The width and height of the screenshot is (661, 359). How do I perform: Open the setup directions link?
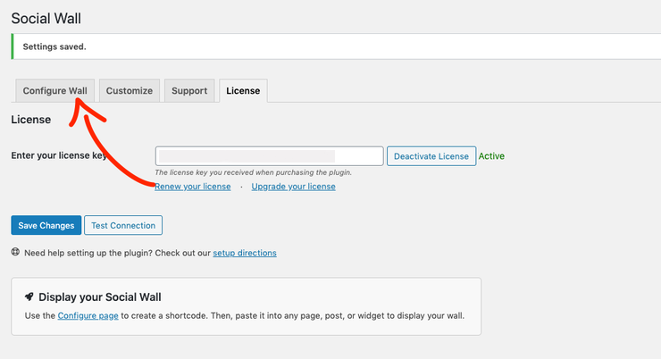pyautogui.click(x=245, y=253)
